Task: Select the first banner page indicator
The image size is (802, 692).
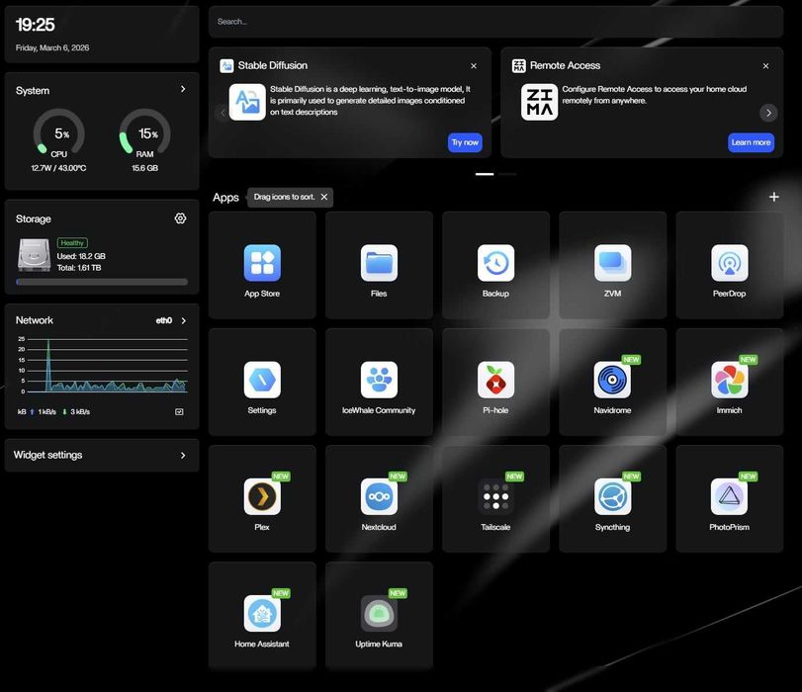Action: click(x=485, y=174)
